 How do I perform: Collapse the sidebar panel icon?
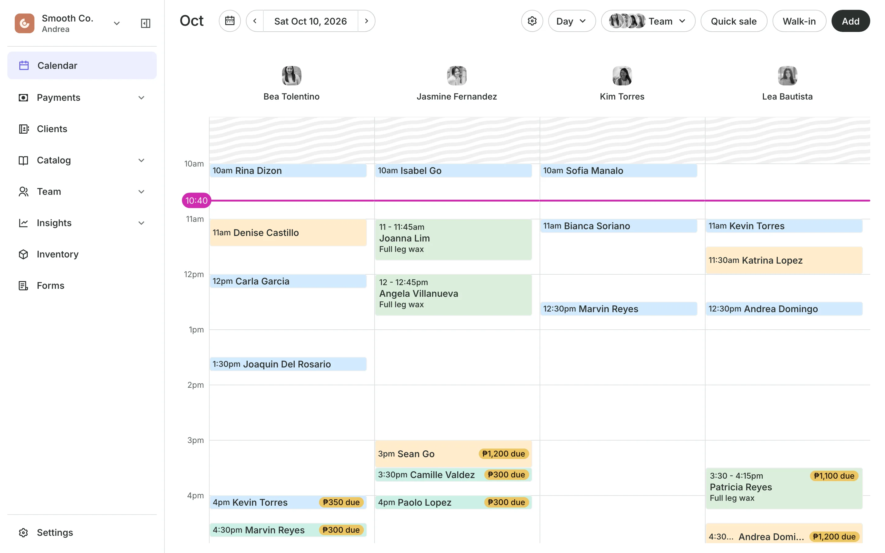[x=146, y=23]
